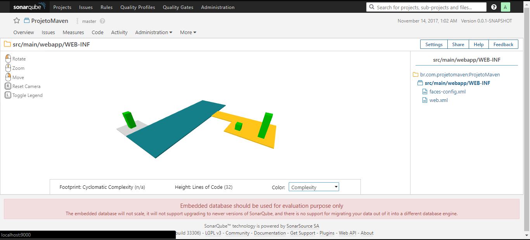The image size is (530, 240).
Task: Click the Reset Camera R key icon
Action: [8, 86]
